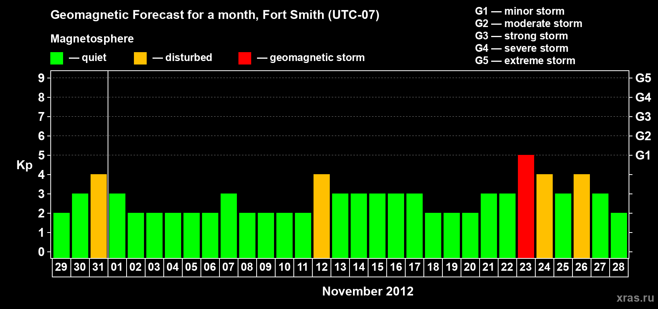Click Kp value 9 on the axis
658x309 pixels.
click(x=41, y=78)
